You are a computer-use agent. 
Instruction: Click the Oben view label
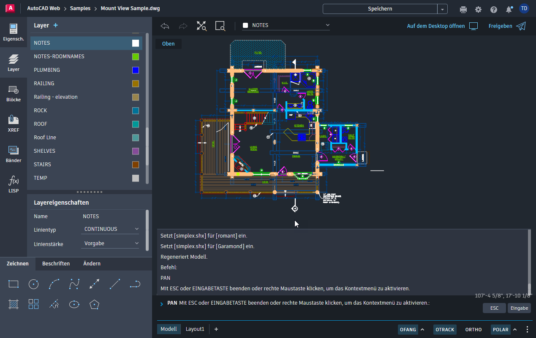168,44
